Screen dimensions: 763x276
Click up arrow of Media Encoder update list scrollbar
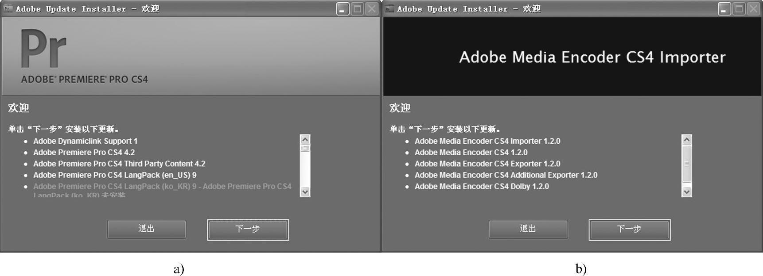pos(686,139)
